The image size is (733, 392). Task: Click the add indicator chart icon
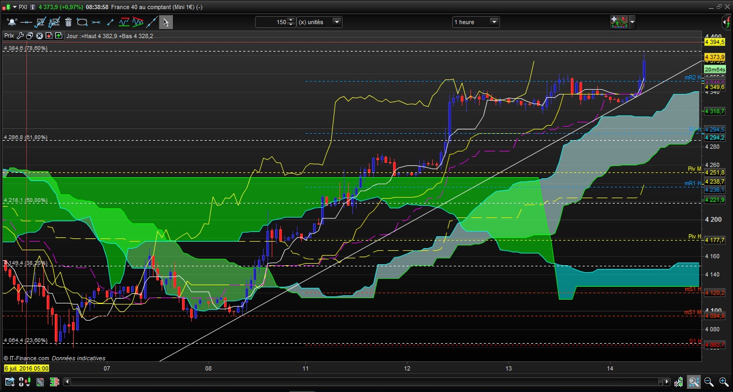coord(619,22)
